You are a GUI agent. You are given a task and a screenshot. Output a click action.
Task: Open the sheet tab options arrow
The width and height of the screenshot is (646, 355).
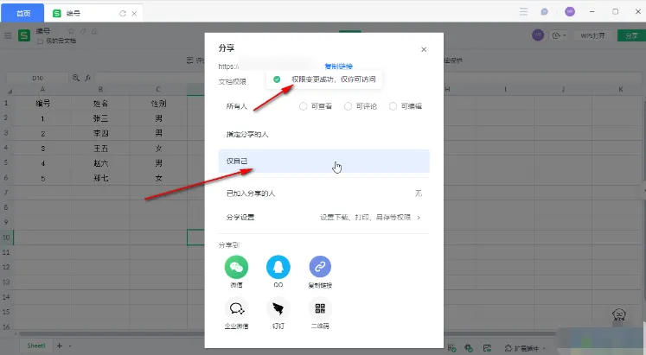[70, 346]
